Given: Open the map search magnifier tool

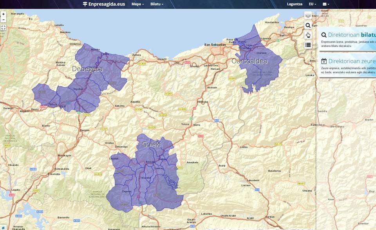Looking at the screenshot, I should click(308, 25).
